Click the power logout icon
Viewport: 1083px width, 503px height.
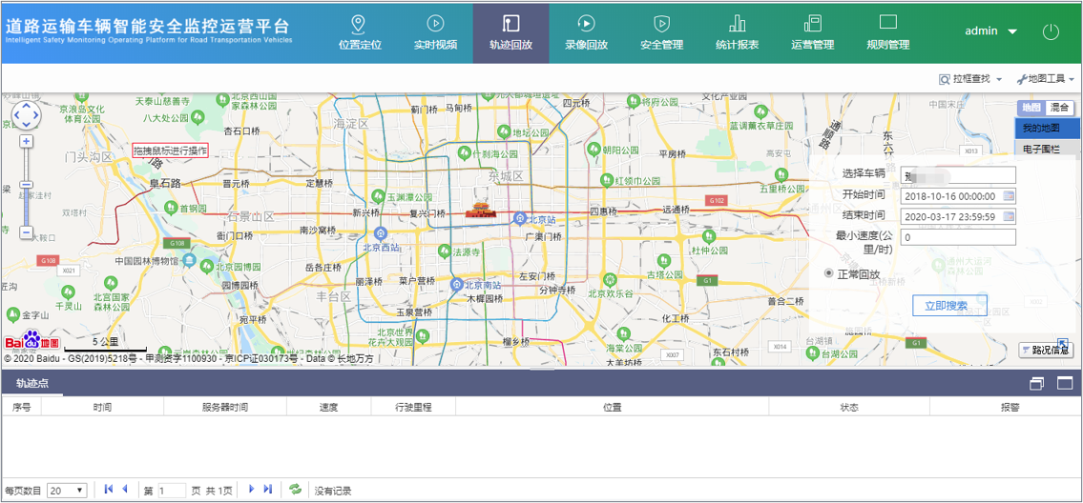coord(1051,31)
